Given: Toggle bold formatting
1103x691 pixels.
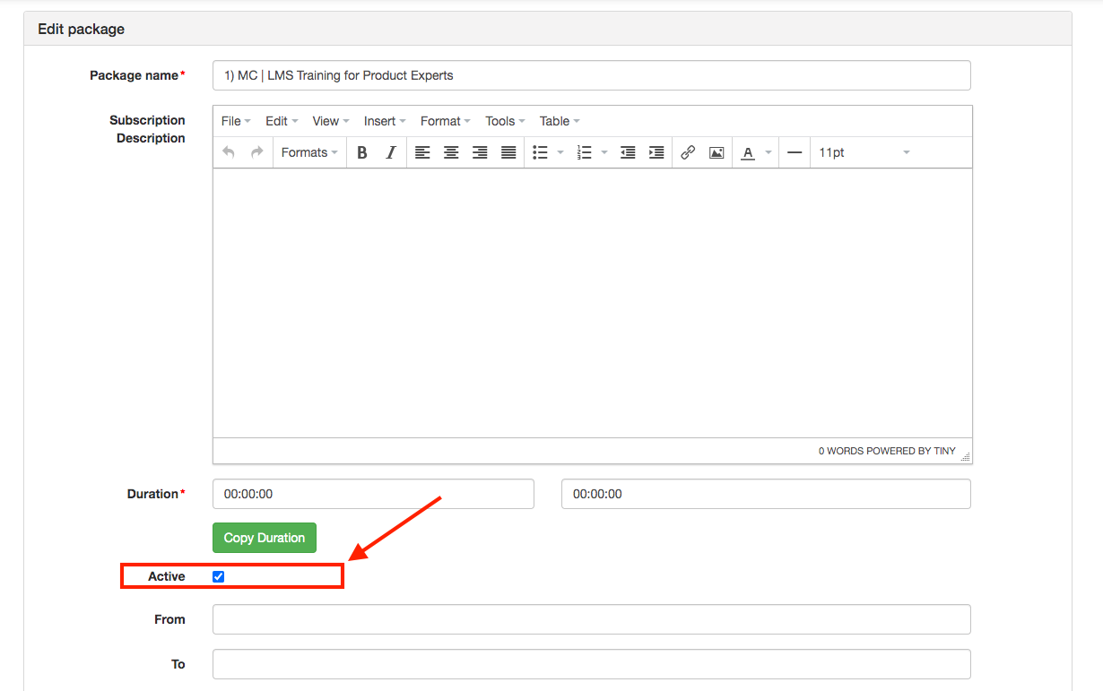Looking at the screenshot, I should point(362,152).
